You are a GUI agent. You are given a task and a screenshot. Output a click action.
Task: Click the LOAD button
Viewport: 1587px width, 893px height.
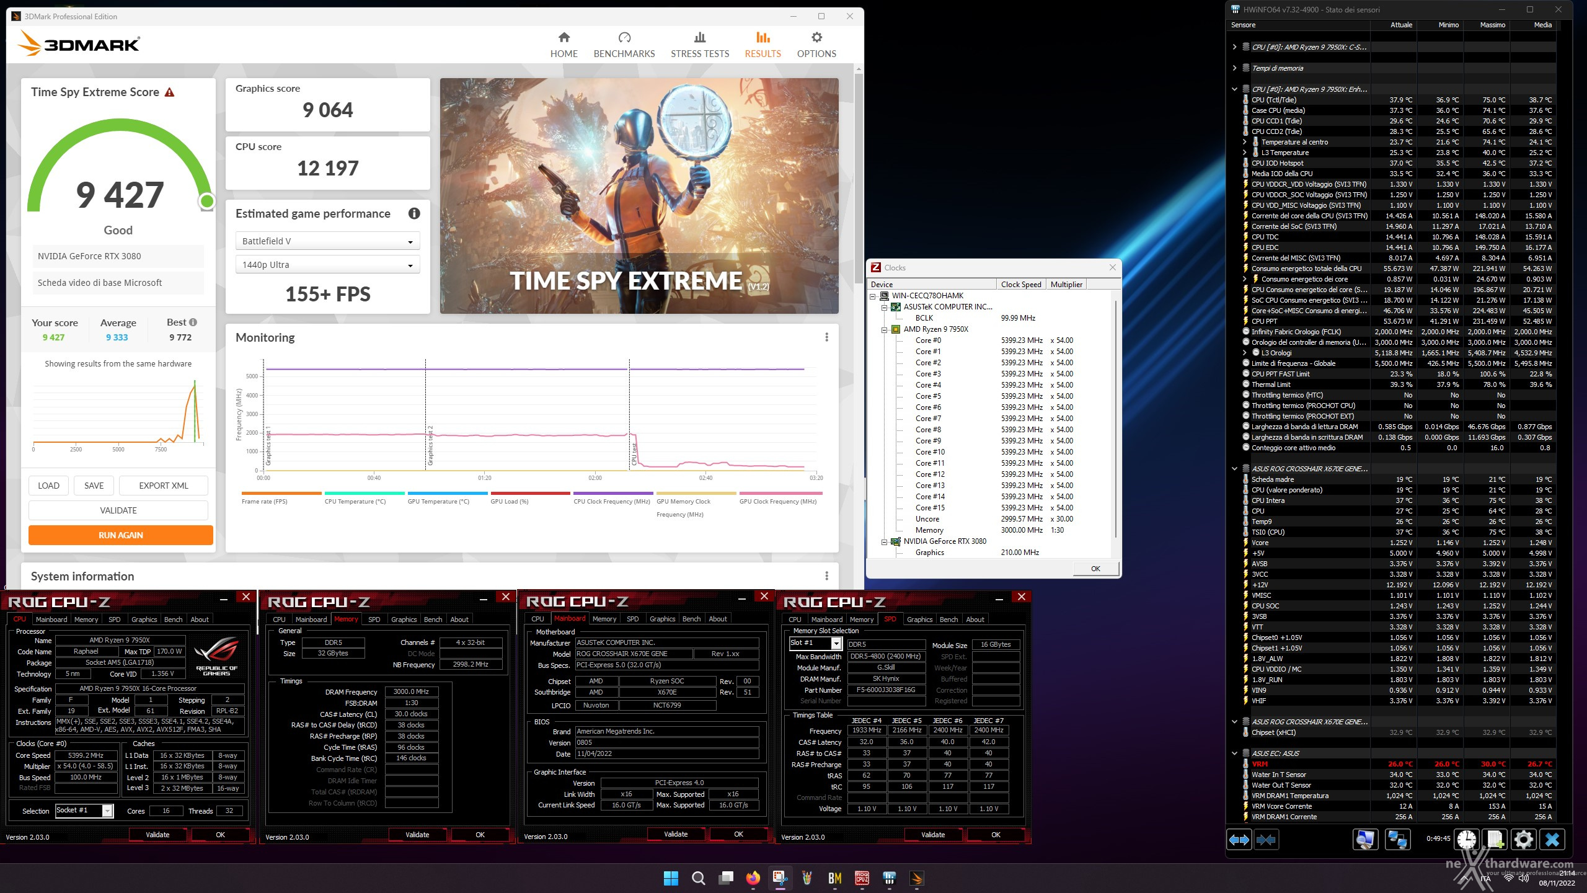coord(48,486)
